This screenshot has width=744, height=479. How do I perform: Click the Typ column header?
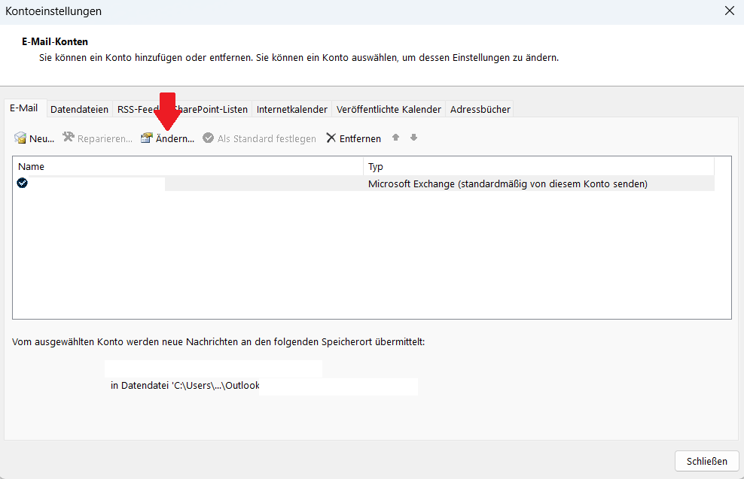pos(538,166)
